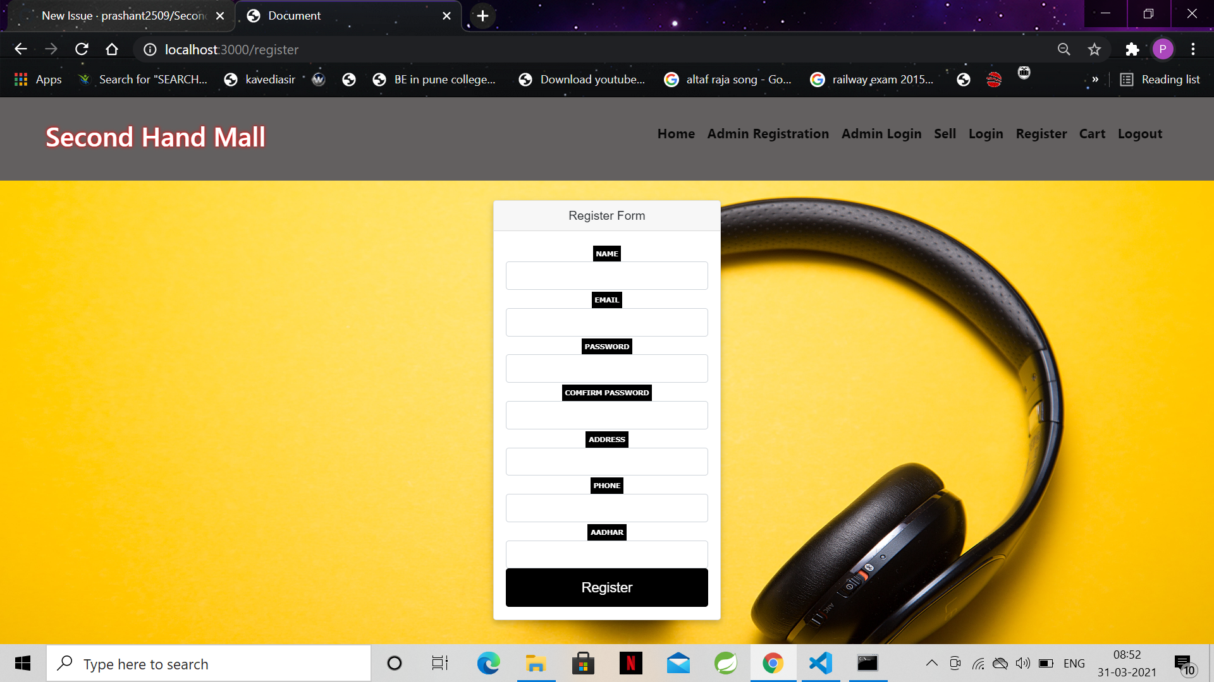Open the Chrome profile avatar P
1214x682 pixels.
[1163, 49]
